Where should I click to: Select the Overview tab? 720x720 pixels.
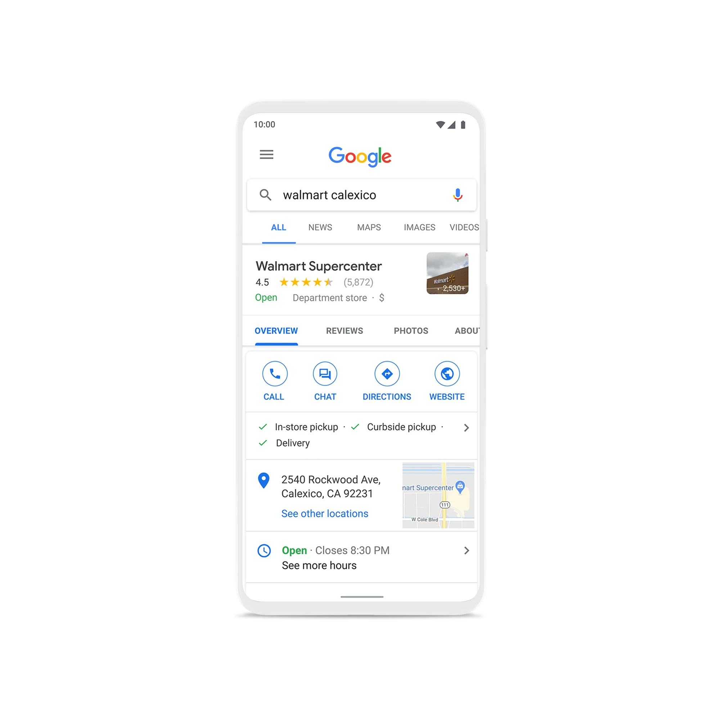coord(275,331)
